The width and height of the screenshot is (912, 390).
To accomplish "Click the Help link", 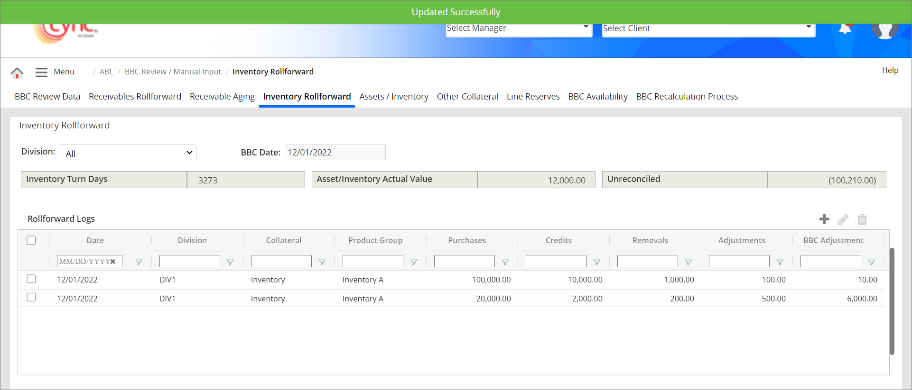I will coord(890,70).
